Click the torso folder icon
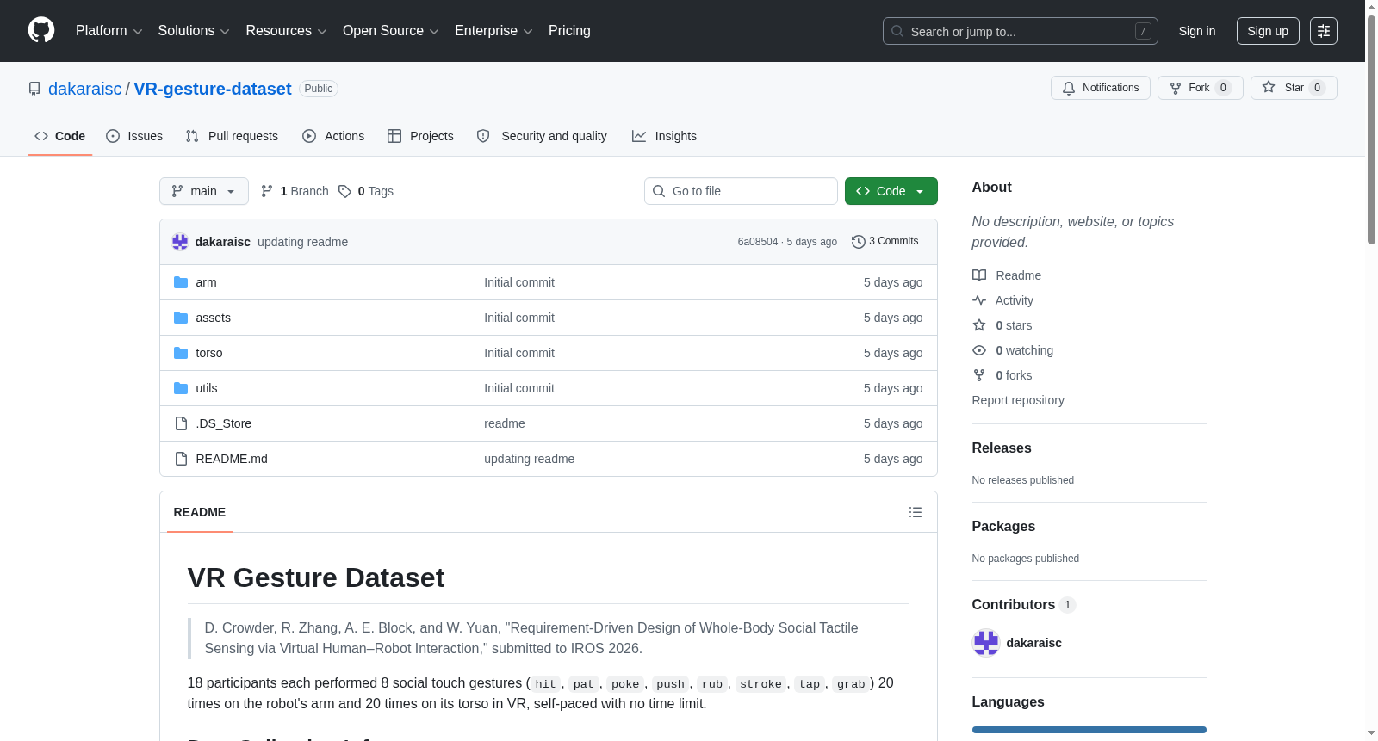Viewport: 1378px width, 741px height. coord(181,353)
